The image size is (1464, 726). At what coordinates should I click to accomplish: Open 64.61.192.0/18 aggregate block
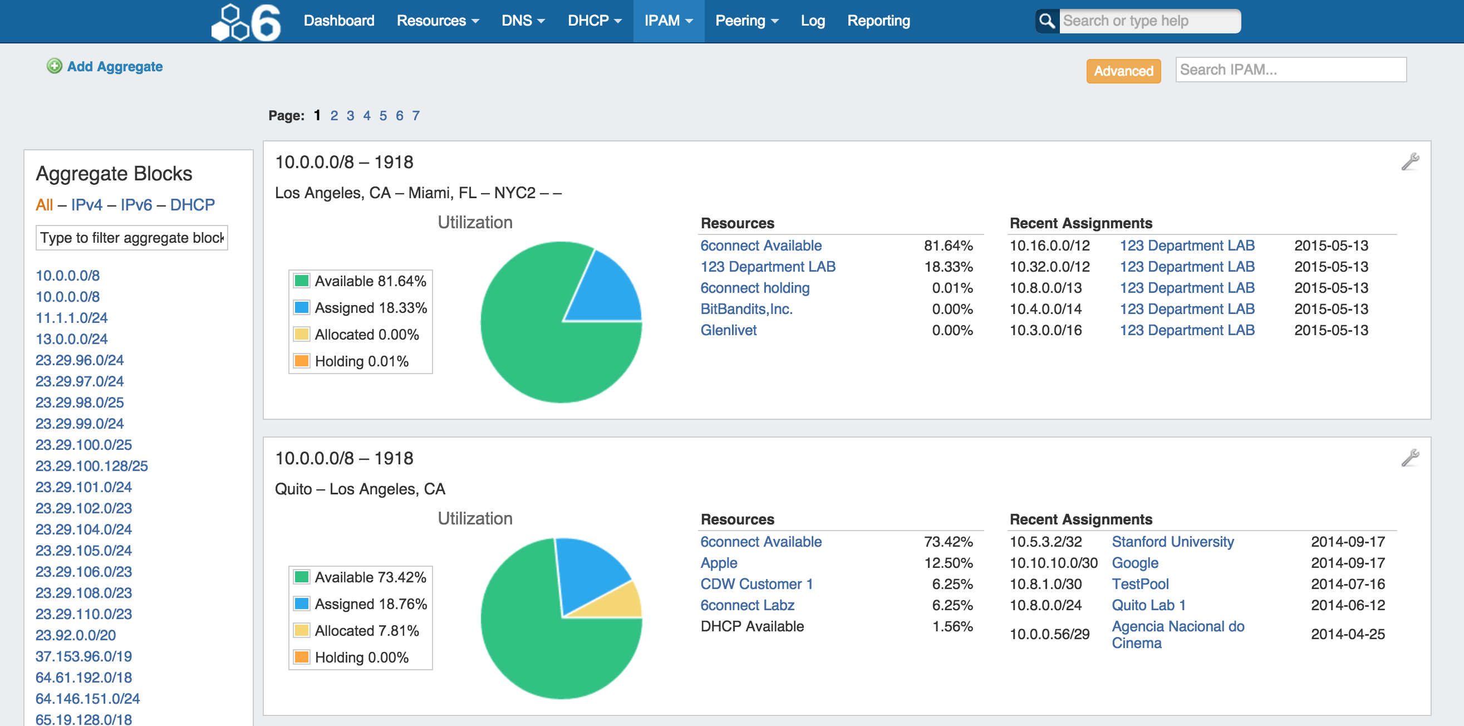click(x=83, y=677)
